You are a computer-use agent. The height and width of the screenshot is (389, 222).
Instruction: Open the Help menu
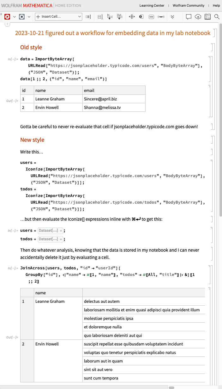216,5
